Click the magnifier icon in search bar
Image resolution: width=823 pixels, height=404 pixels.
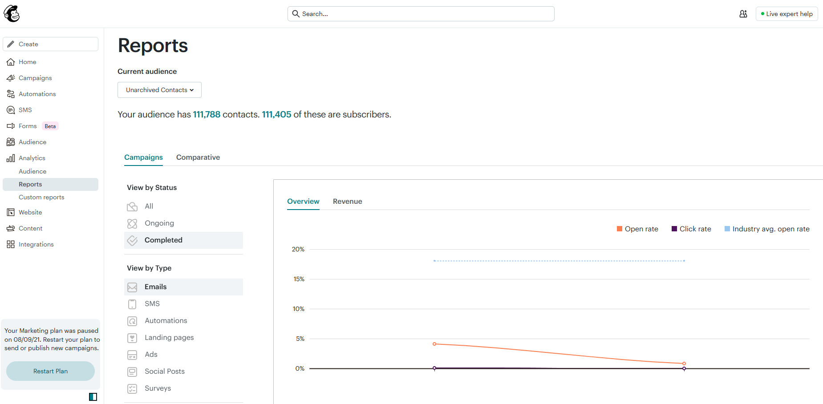tap(296, 14)
